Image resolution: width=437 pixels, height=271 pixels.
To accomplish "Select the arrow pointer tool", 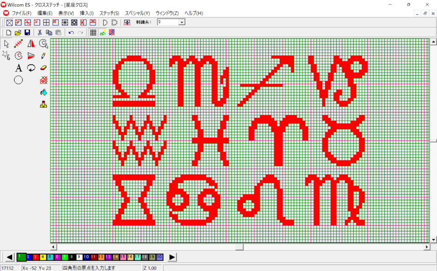I will pos(7,44).
